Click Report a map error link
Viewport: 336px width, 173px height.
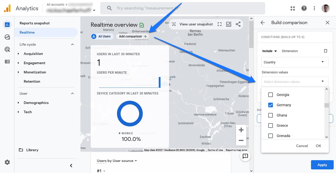coord(237,150)
